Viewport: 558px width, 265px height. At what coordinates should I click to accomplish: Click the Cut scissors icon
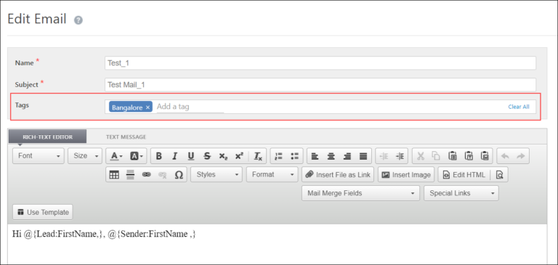pyautogui.click(x=421, y=156)
